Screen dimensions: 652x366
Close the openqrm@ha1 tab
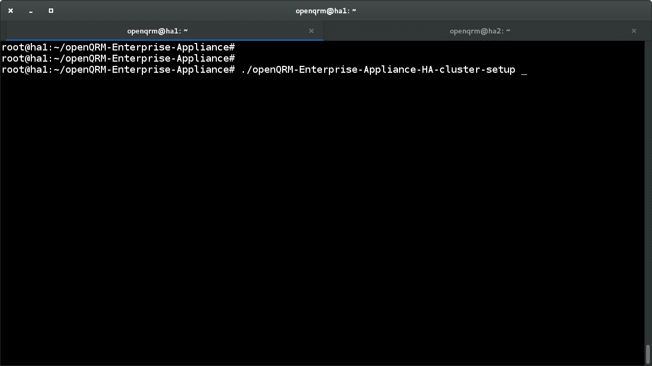click(x=312, y=31)
